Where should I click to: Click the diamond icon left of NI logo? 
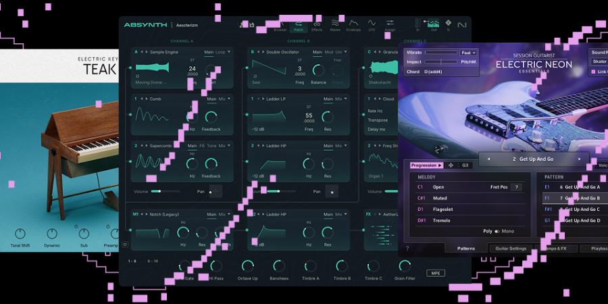[449, 23]
